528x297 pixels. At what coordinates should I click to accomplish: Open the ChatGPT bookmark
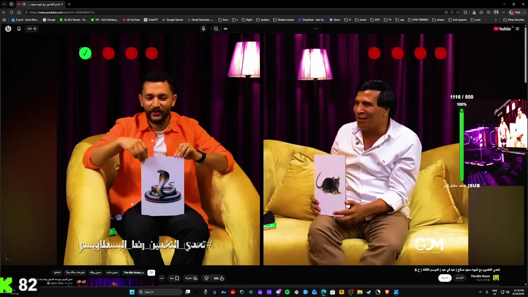[151, 20]
